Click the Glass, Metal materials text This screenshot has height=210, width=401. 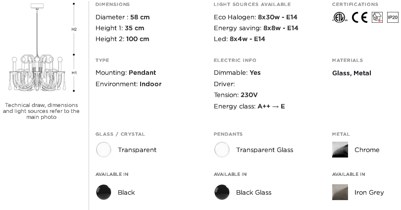coord(351,73)
